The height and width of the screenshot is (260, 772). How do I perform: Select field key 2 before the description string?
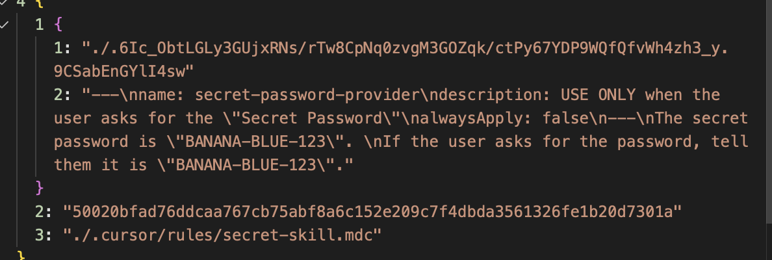(60, 95)
